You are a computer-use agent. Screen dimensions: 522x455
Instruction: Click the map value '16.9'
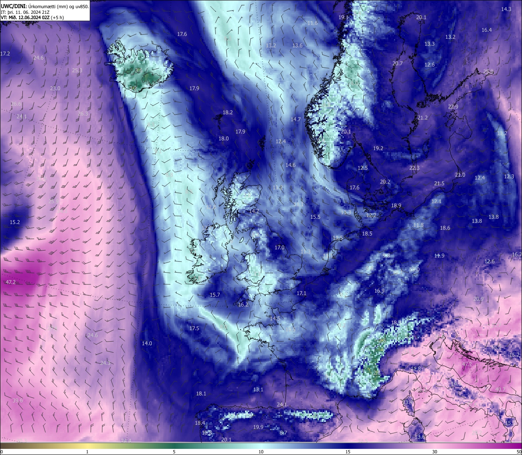coord(379,291)
